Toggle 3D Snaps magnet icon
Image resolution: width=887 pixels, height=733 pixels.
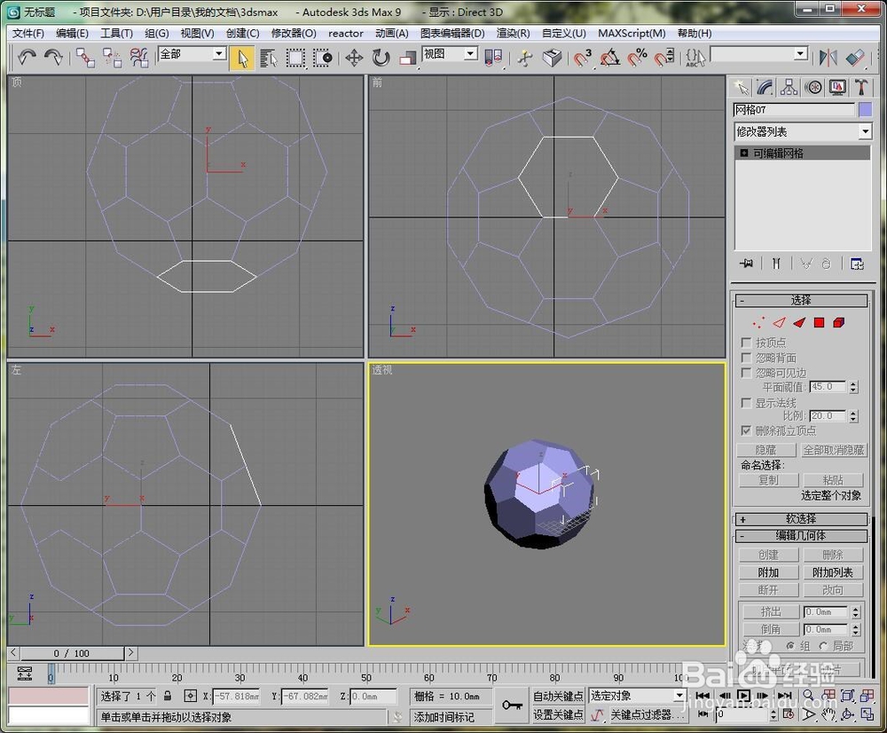[x=582, y=58]
